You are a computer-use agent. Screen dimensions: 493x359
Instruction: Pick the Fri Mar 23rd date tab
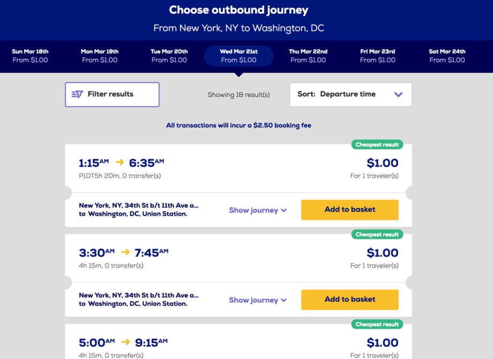pyautogui.click(x=377, y=56)
